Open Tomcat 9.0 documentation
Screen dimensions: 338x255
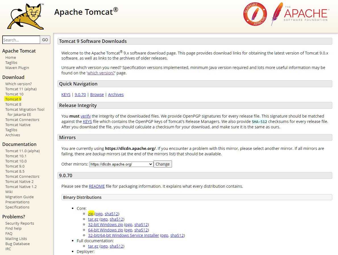[x=15, y=166]
